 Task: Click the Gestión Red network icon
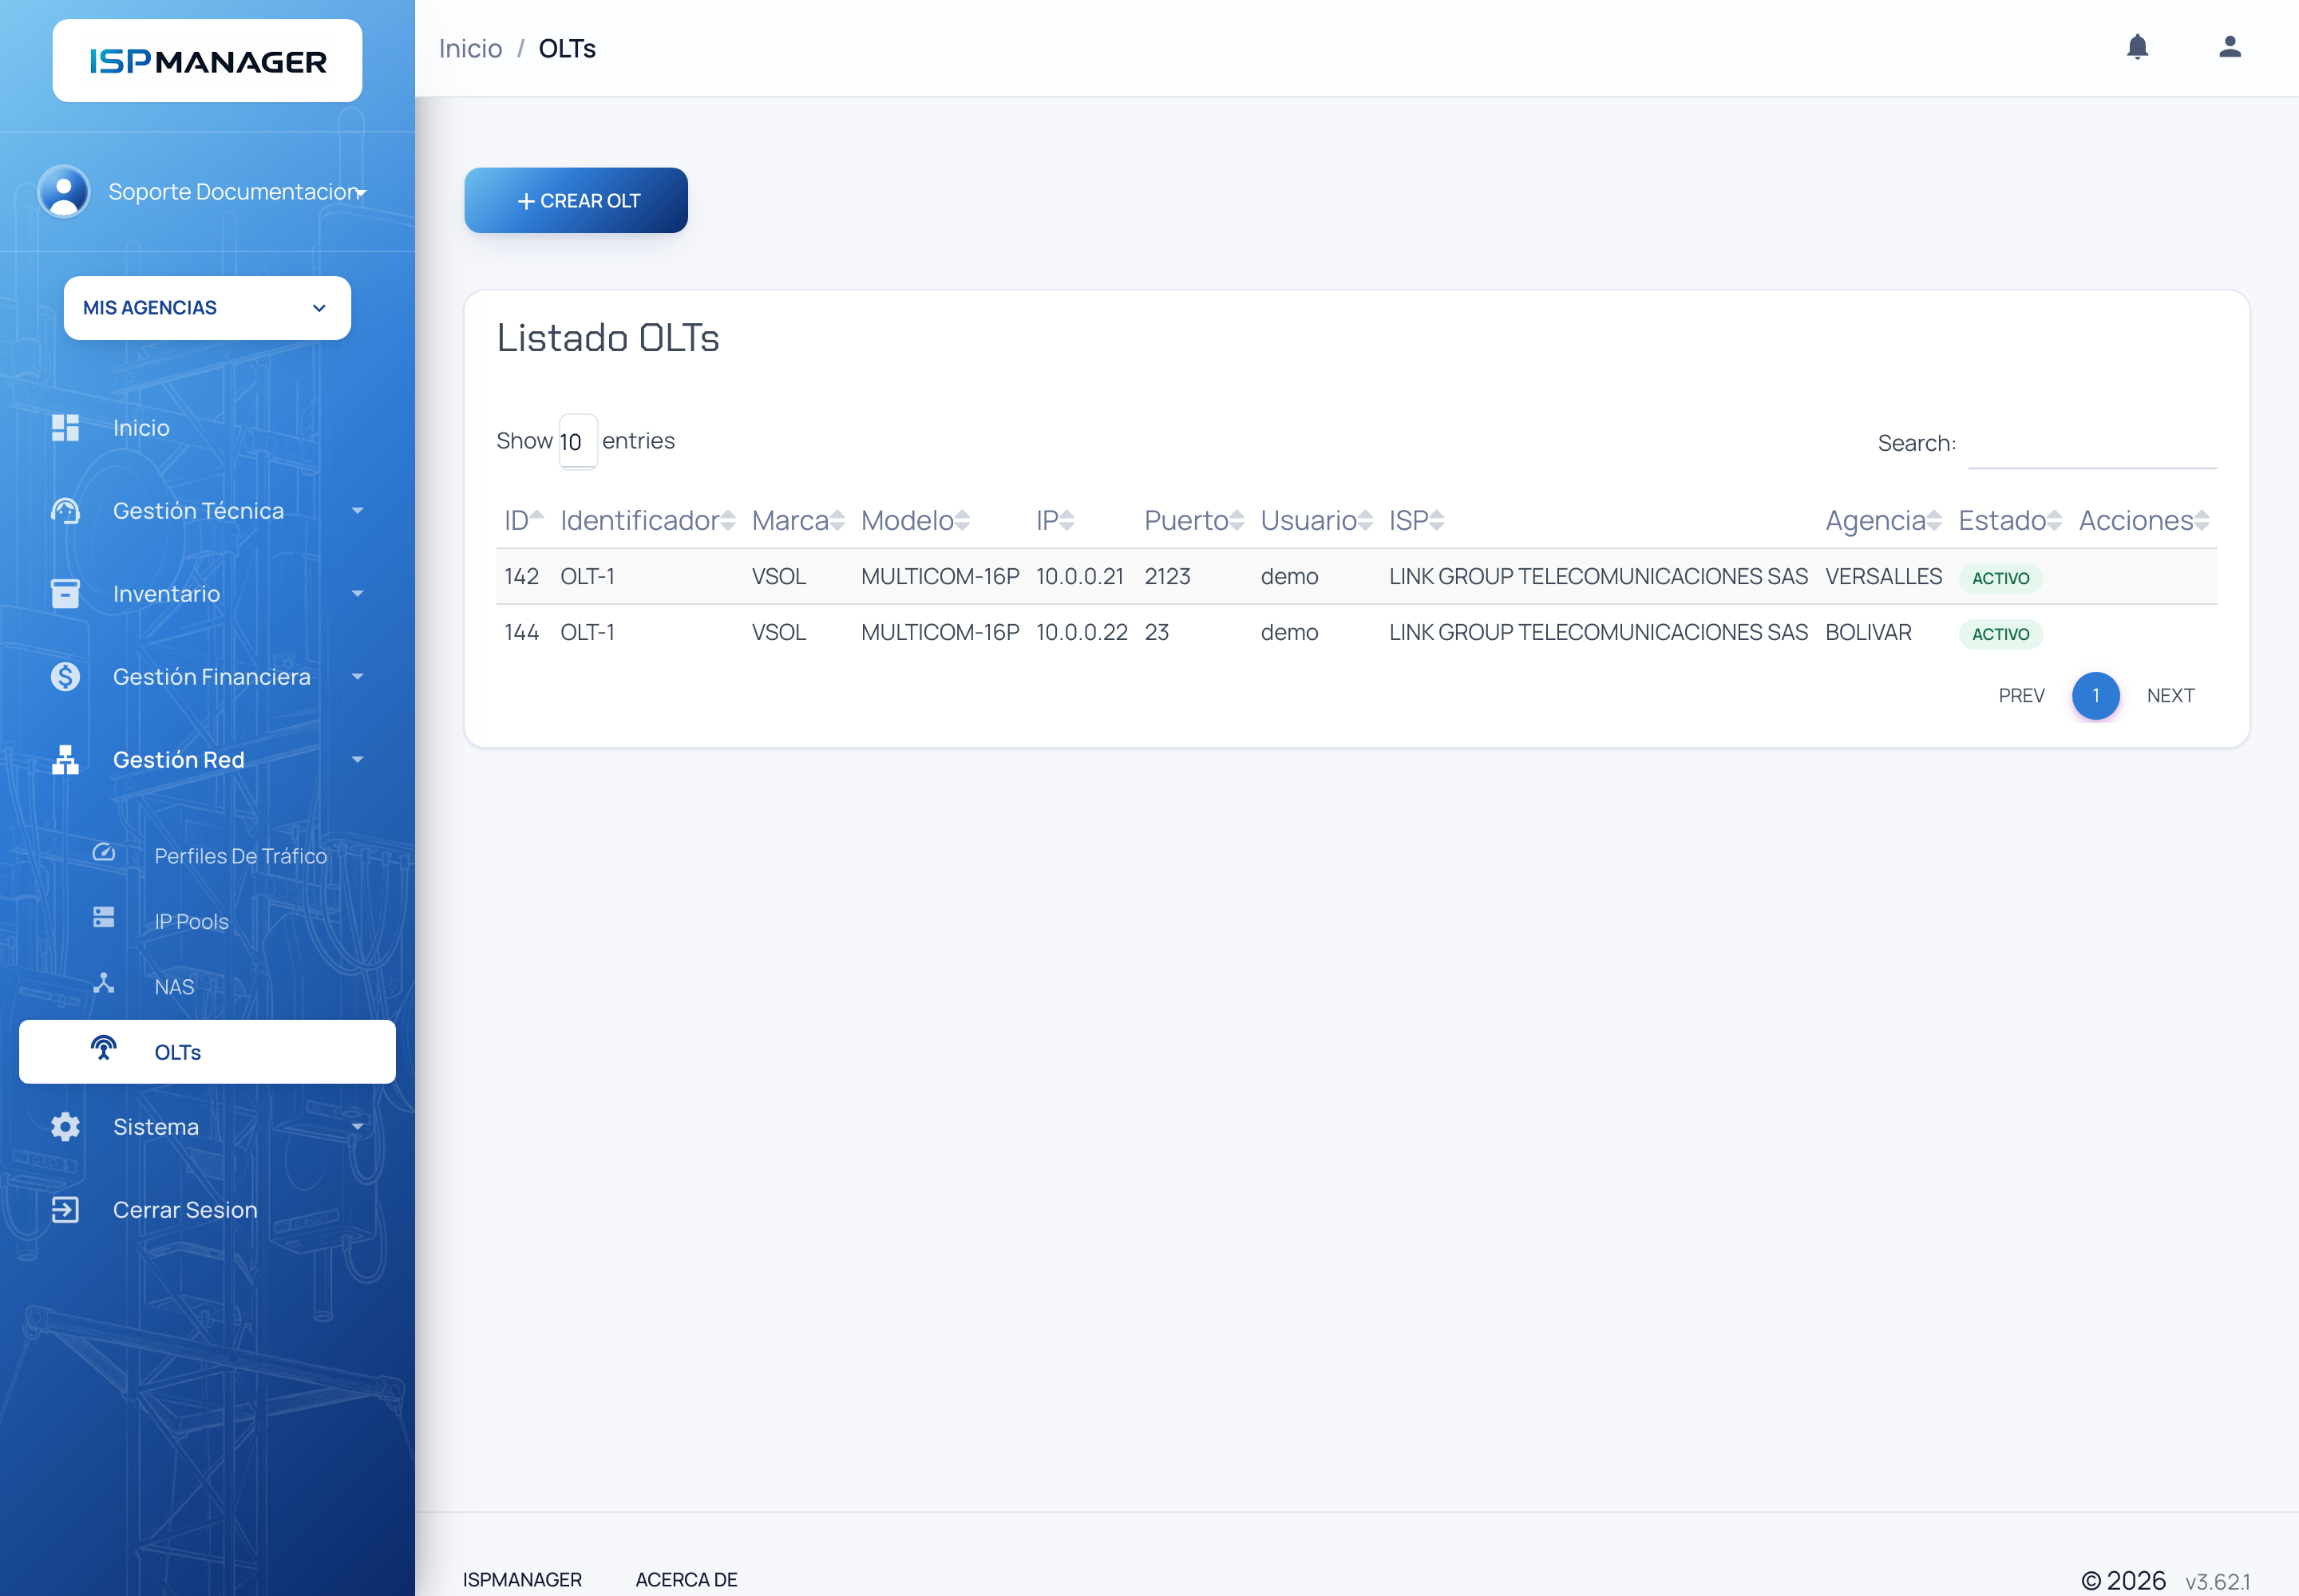[x=65, y=760]
